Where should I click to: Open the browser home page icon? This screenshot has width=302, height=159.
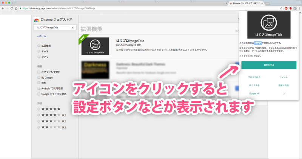pyautogui.click(x=16, y=8)
